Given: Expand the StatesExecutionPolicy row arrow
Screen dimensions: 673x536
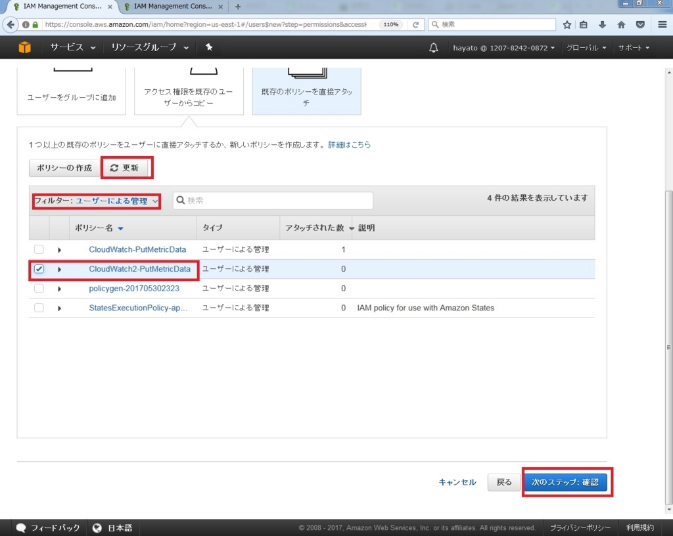Looking at the screenshot, I should 59,308.
